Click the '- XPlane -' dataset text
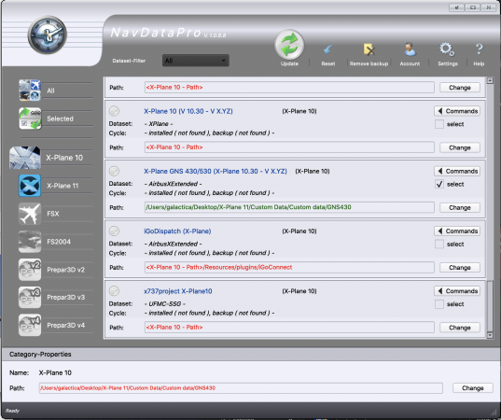Screen dimensions: 501x420 coord(159,124)
